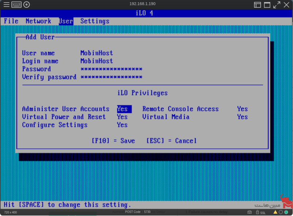Click the iLO Privileges heading
The width and height of the screenshot is (293, 216).
pos(142,93)
